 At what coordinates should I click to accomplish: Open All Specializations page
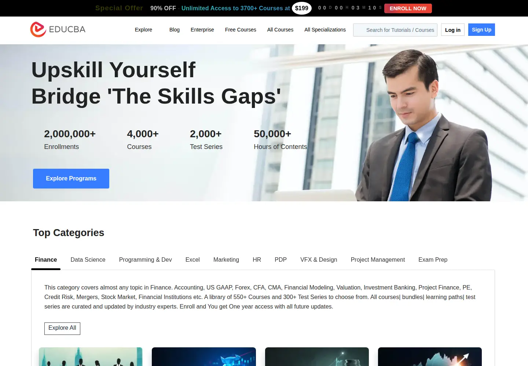point(325,30)
